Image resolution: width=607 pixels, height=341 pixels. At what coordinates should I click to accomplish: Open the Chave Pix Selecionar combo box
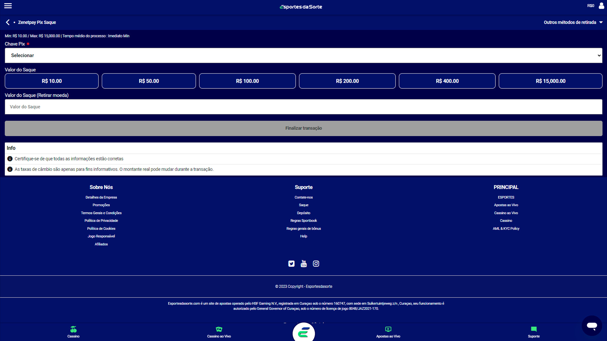303,56
